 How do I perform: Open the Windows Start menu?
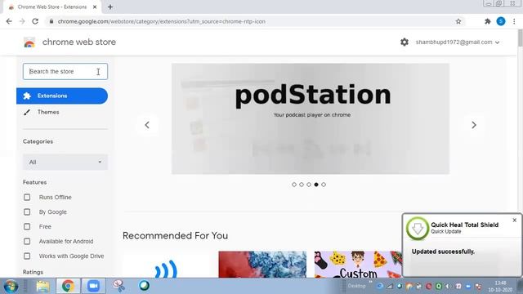point(11,286)
